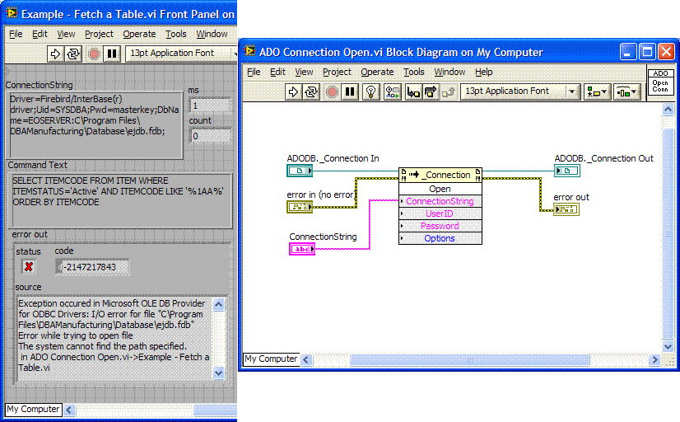The width and height of the screenshot is (680, 422).
Task: Select 13pt Application Font box on Front Panel
Action: click(x=179, y=54)
